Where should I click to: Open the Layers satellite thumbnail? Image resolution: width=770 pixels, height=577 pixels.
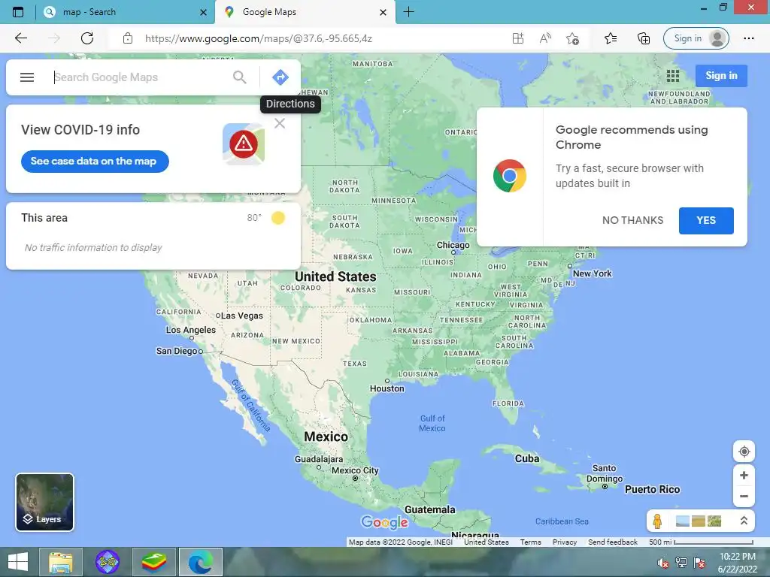point(44,502)
